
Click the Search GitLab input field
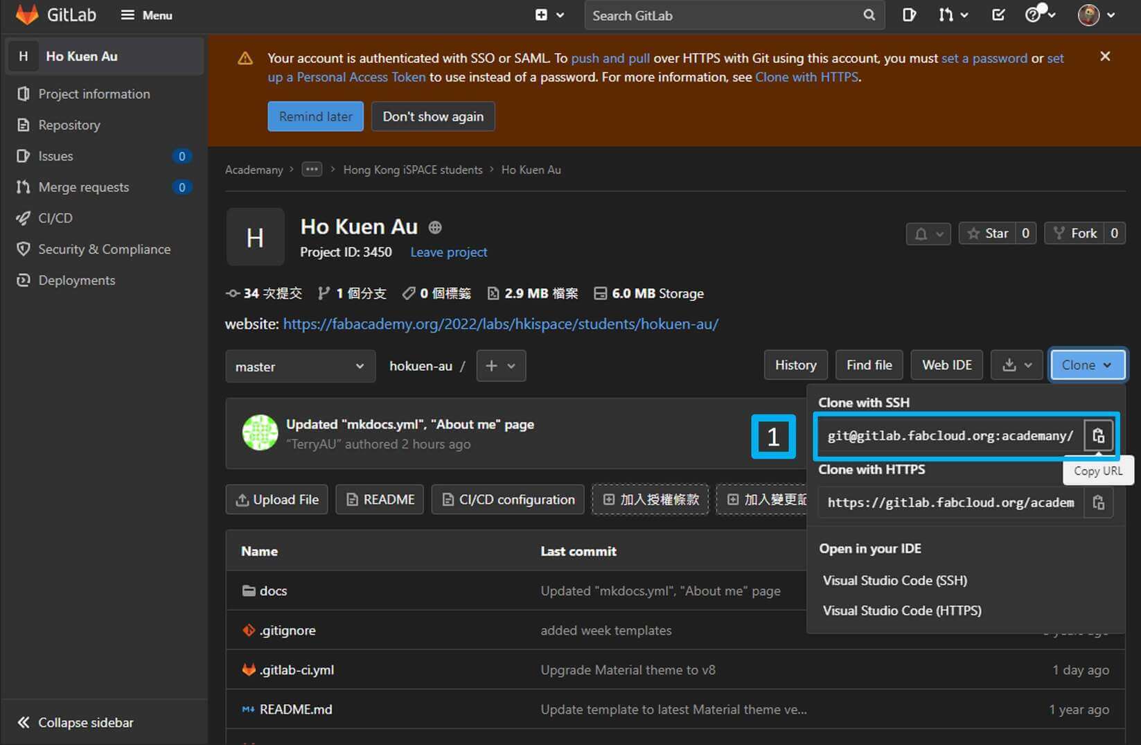pyautogui.click(x=720, y=15)
